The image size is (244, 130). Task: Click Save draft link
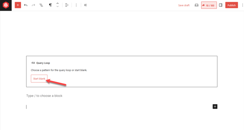(x=184, y=5)
